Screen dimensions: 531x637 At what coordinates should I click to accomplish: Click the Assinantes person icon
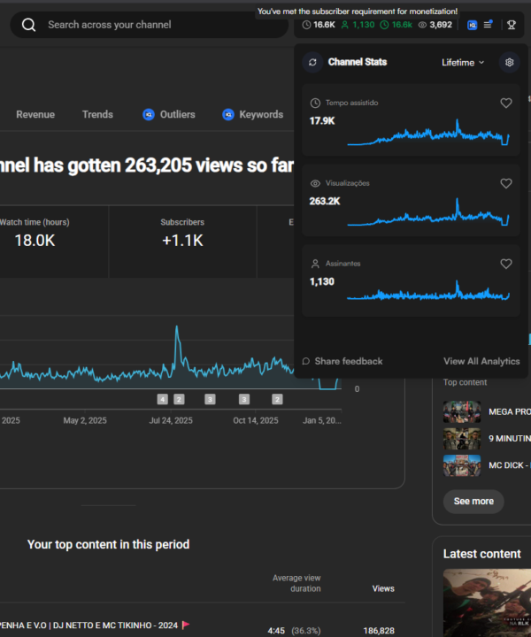coord(315,264)
